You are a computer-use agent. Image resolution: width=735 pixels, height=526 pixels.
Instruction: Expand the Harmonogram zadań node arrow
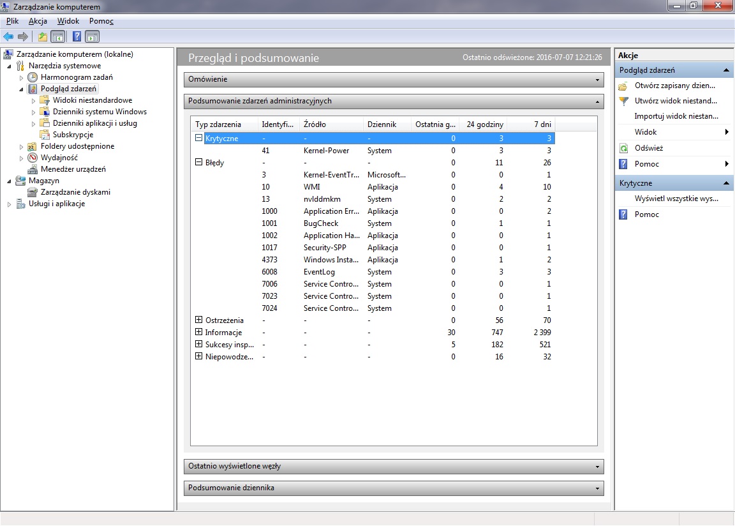(21, 78)
